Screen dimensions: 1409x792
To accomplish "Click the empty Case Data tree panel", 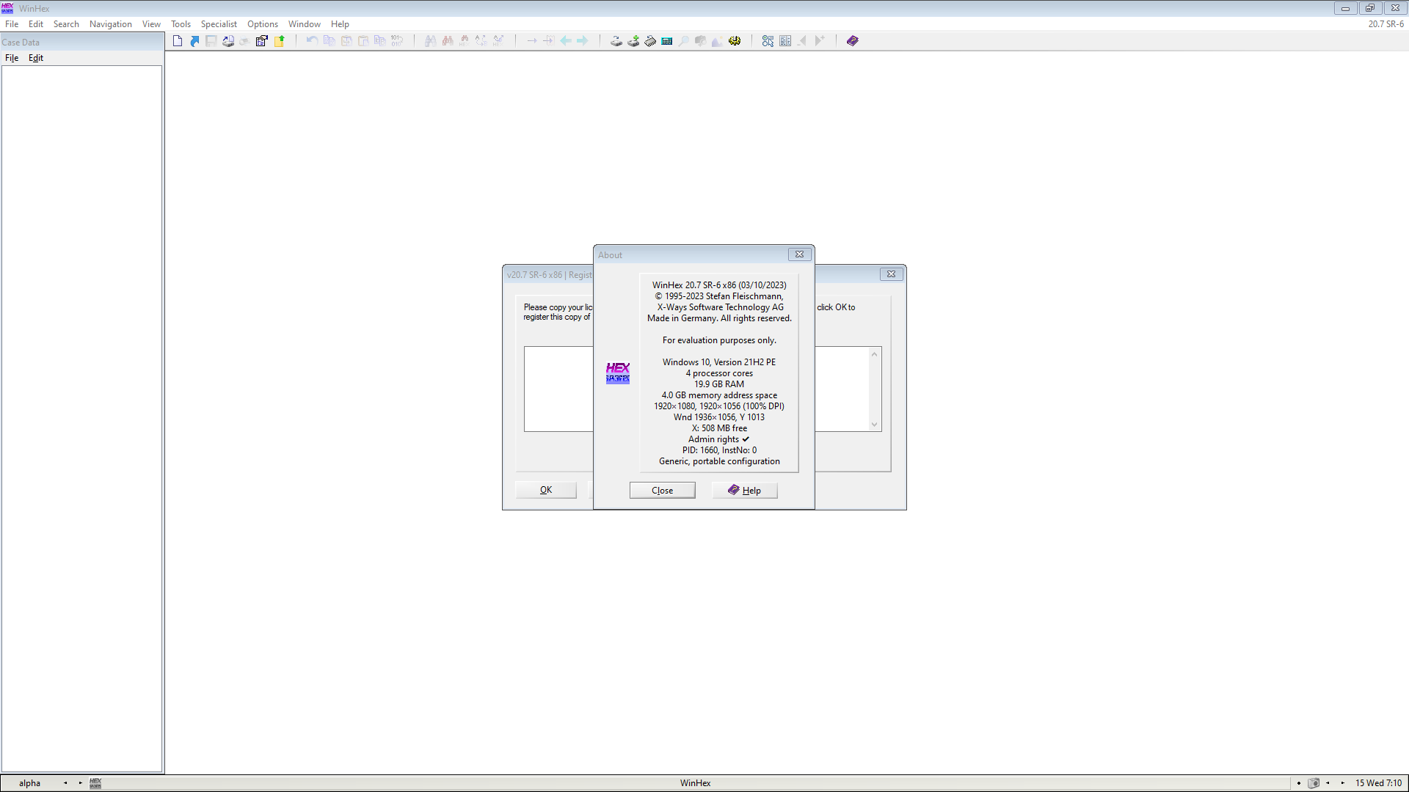I will point(81,418).
